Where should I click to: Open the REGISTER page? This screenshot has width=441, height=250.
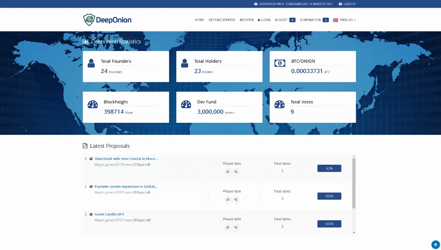[x=247, y=20]
